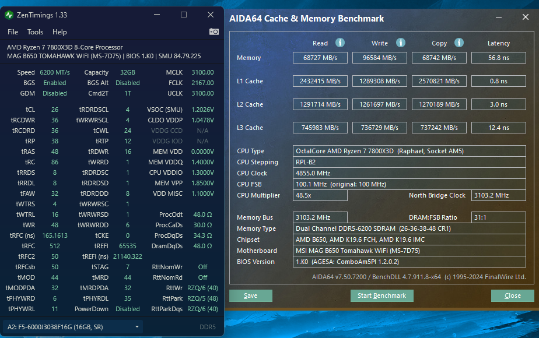This screenshot has width=539, height=338.
Task: Click the RttPark value RZQ/5 (48)
Action: point(202,298)
